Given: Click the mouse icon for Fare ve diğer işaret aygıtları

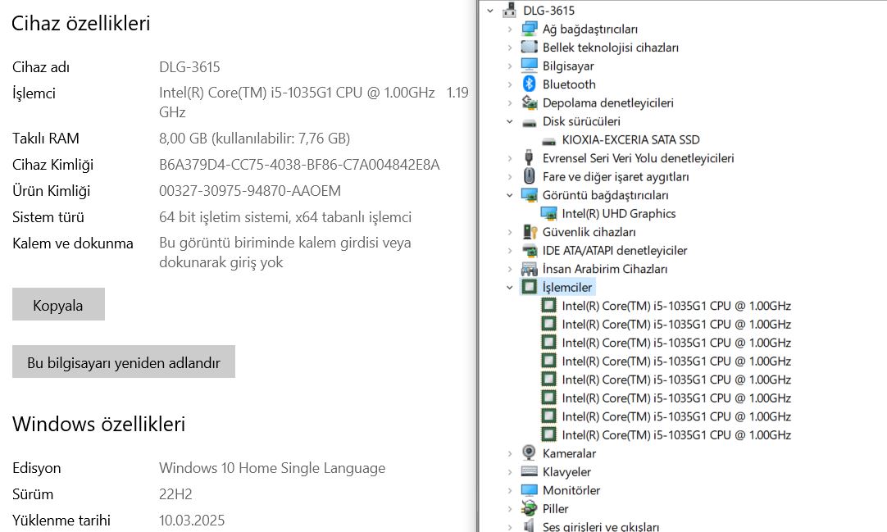Looking at the screenshot, I should tap(529, 176).
